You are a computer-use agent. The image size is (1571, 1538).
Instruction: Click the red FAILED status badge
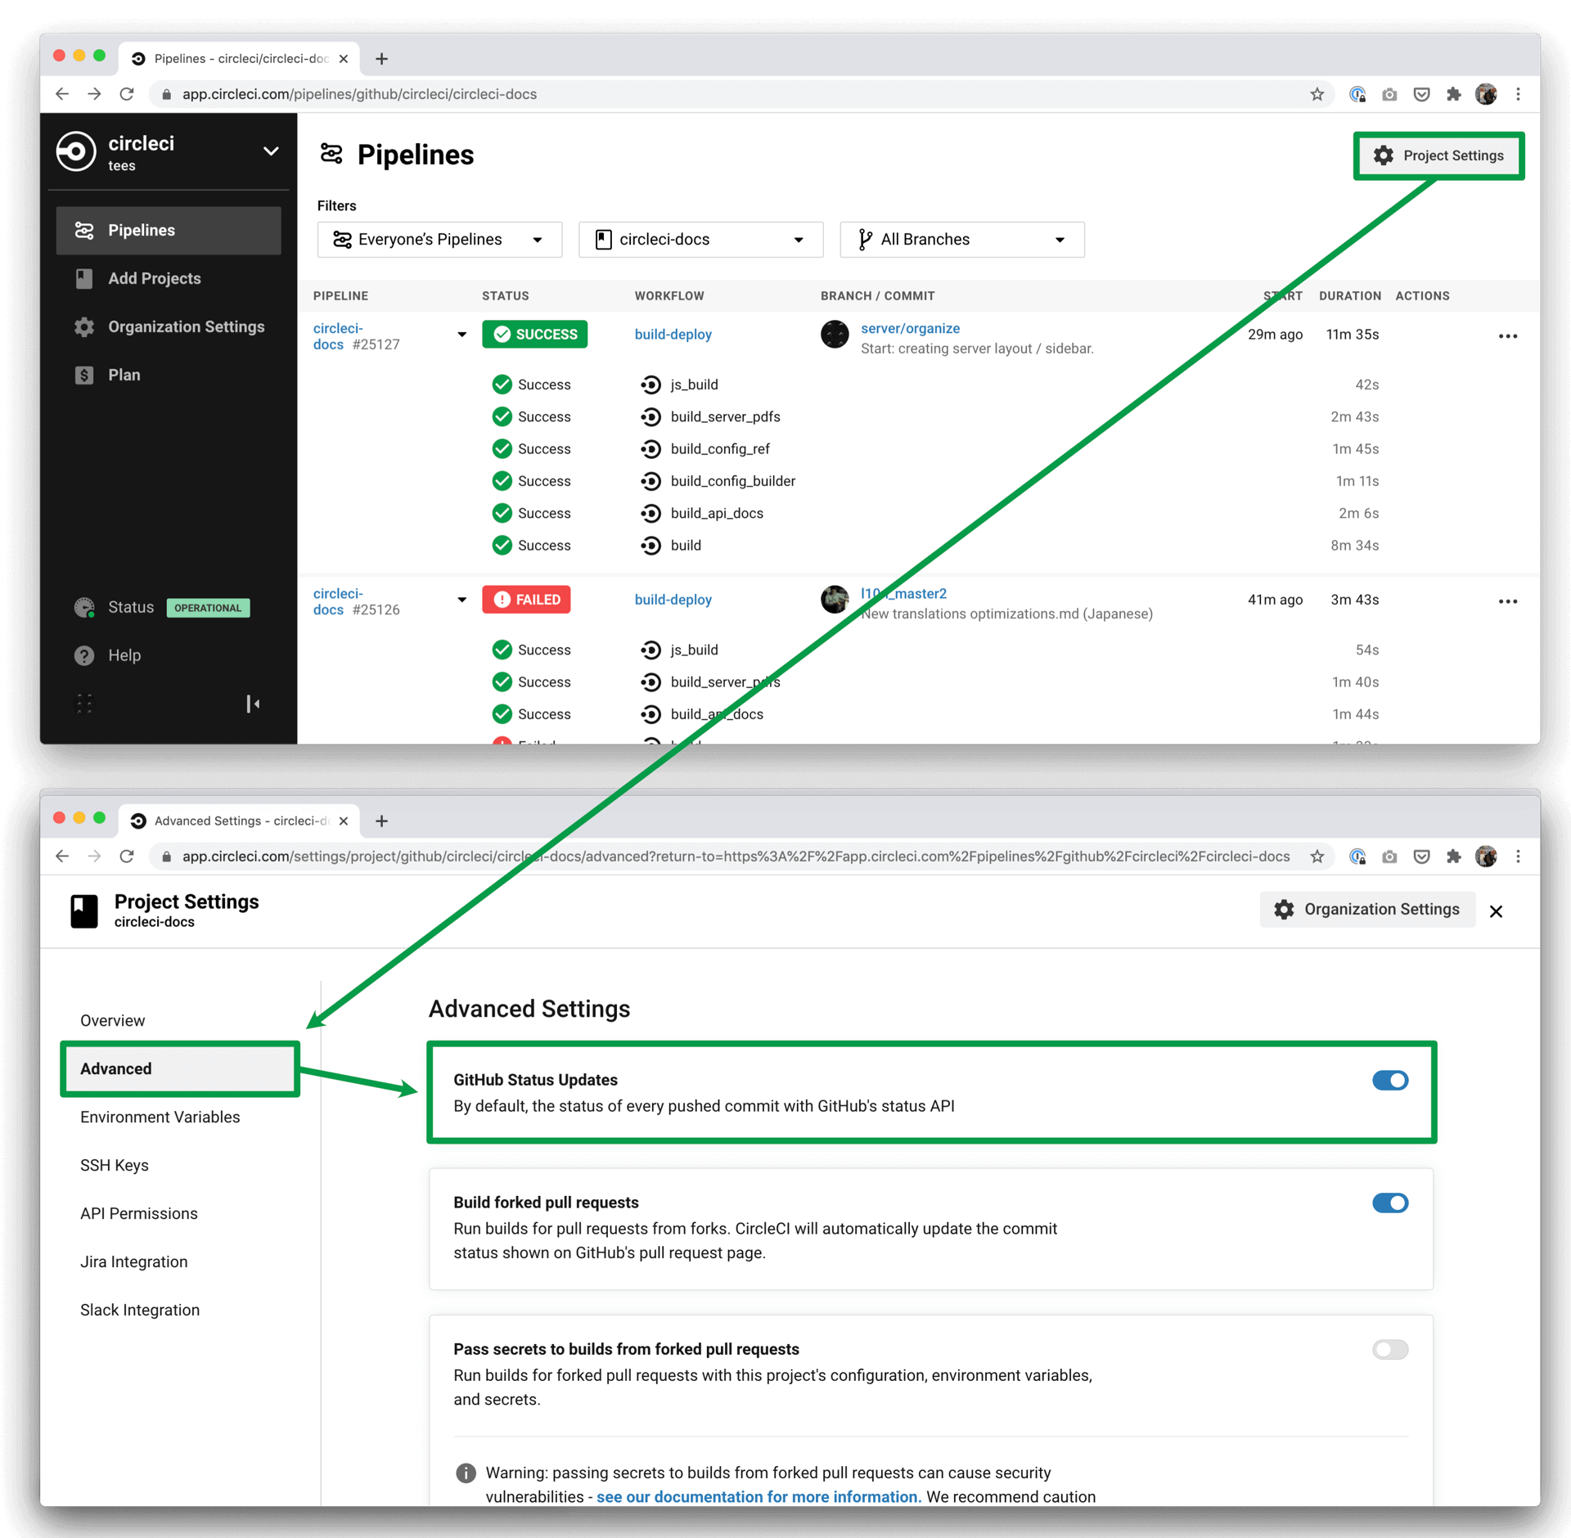click(526, 600)
